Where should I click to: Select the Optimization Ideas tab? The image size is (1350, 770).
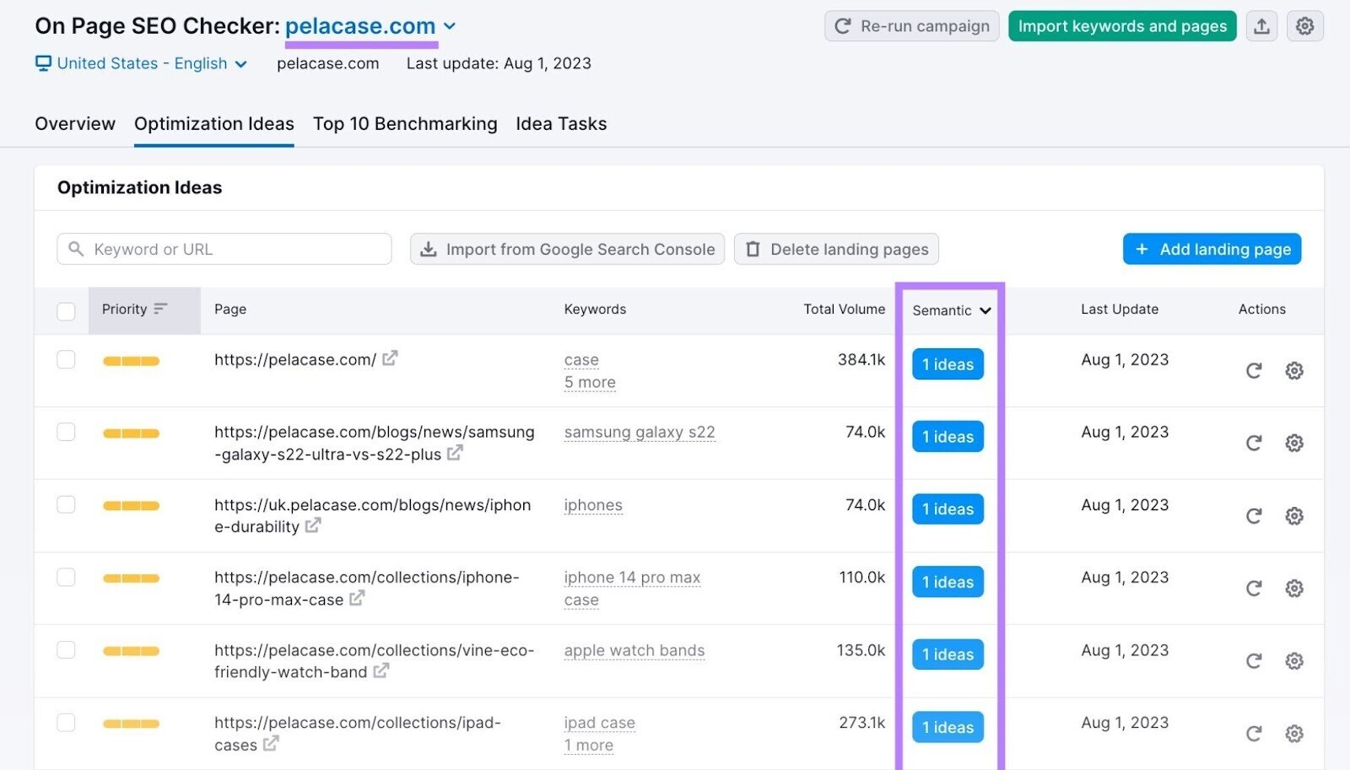214,124
